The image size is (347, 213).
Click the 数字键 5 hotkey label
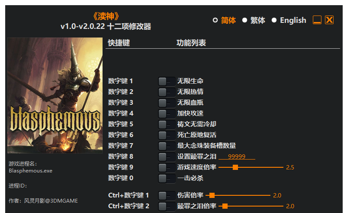point(120,124)
